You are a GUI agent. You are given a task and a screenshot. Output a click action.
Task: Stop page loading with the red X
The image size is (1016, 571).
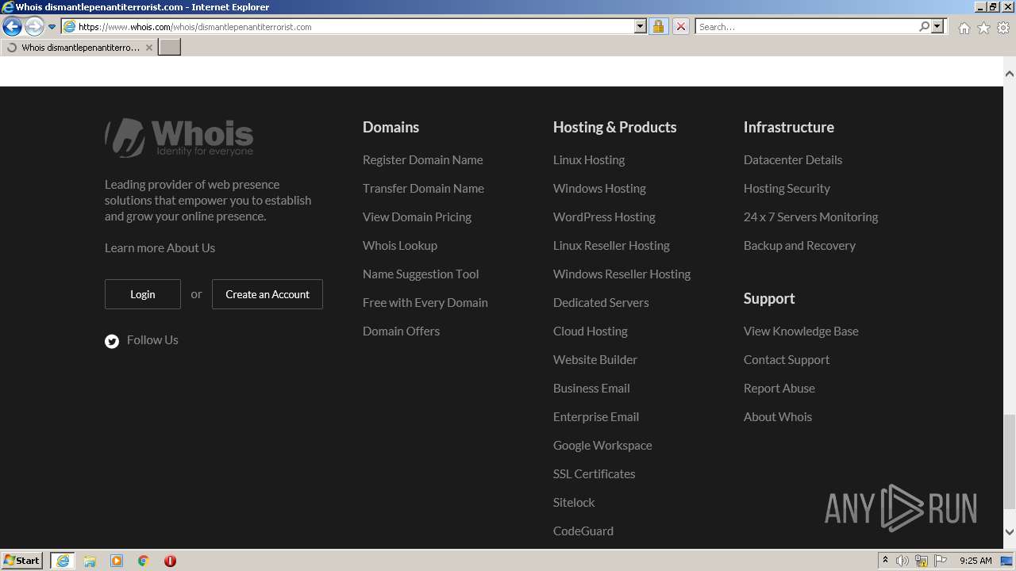680,27
